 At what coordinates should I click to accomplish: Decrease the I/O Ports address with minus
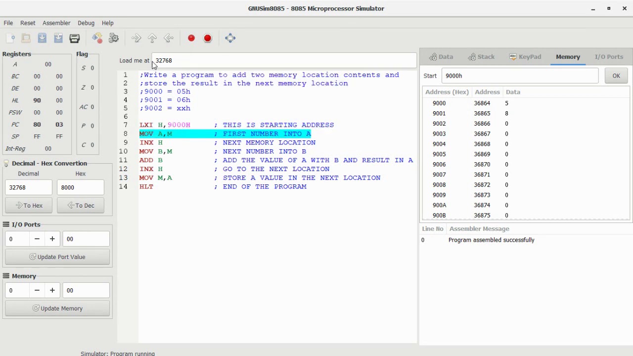(37, 239)
